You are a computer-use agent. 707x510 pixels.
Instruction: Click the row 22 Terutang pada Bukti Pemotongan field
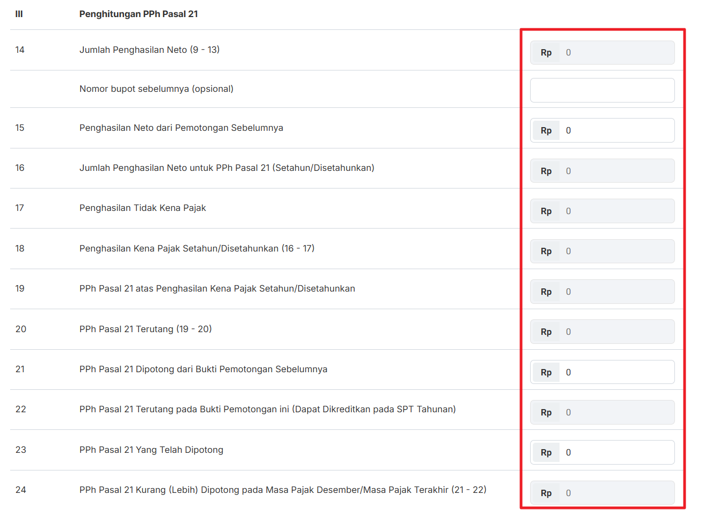615,412
